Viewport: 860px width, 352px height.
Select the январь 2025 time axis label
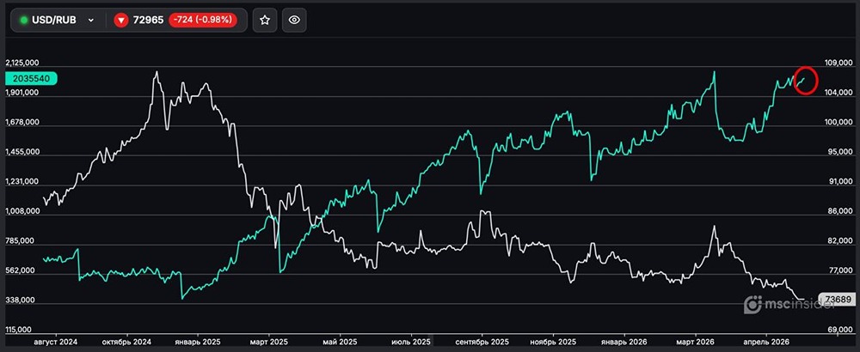pyautogui.click(x=198, y=342)
